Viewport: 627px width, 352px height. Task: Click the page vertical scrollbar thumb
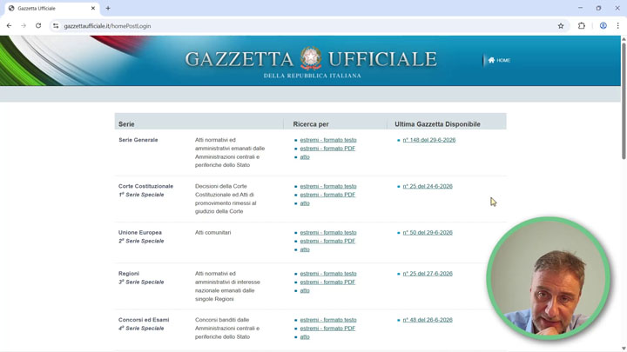coord(624,100)
